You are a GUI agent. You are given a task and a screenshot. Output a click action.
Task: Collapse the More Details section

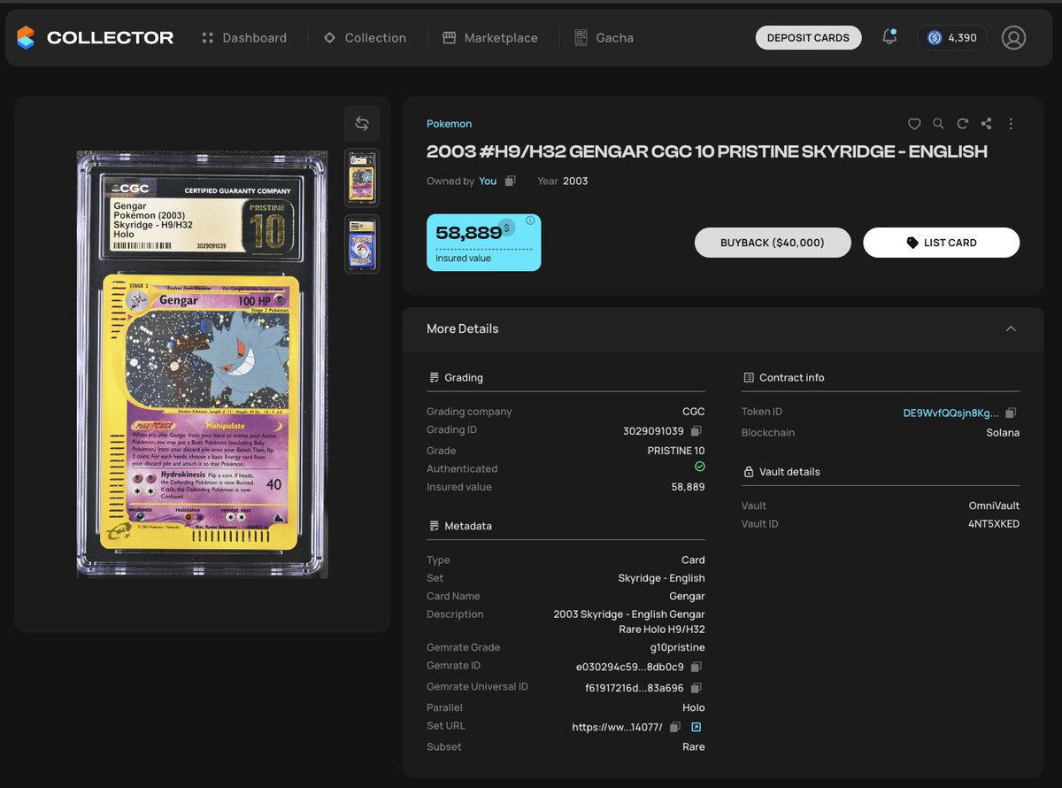pyautogui.click(x=1011, y=328)
